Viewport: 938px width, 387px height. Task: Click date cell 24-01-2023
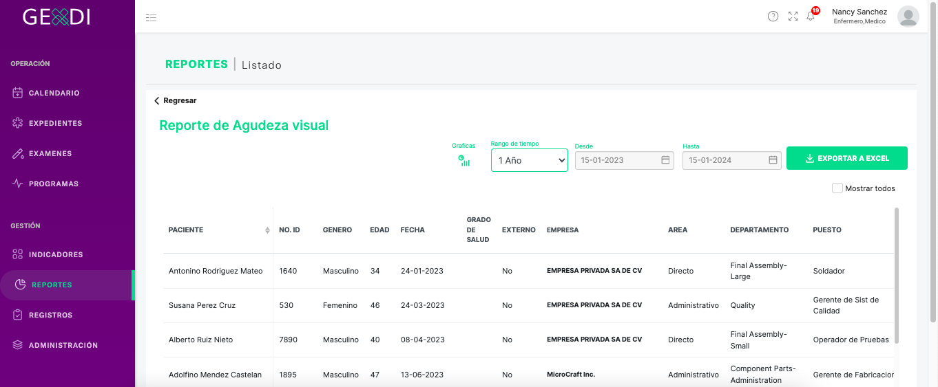coord(422,271)
